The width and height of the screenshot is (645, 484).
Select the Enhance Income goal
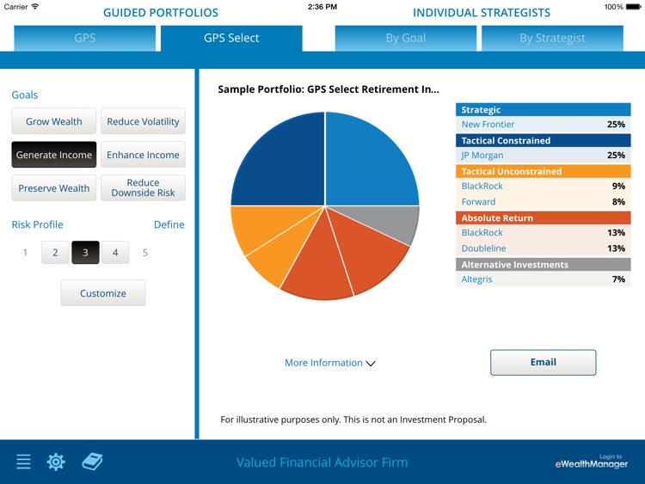click(x=143, y=155)
